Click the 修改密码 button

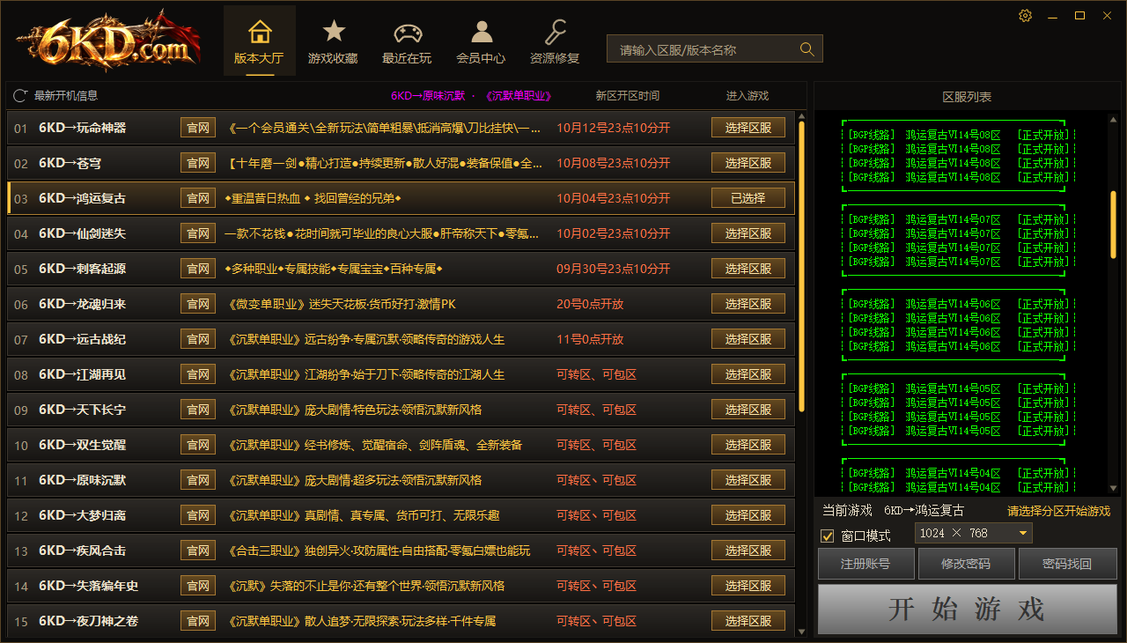click(966, 564)
